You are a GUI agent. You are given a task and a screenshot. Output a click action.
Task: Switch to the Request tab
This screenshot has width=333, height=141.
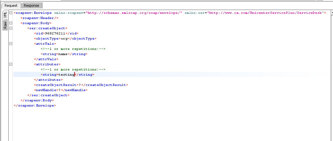[11, 5]
